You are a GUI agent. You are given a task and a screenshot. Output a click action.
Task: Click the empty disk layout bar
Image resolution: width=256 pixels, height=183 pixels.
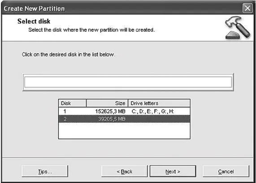pos(128,82)
